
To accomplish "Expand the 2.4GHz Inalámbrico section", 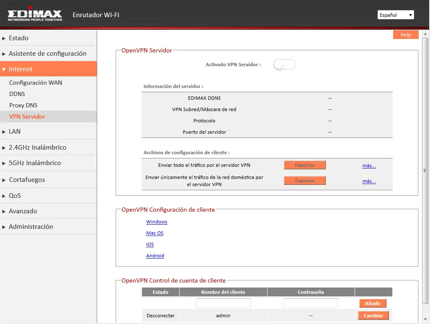I will [x=38, y=148].
